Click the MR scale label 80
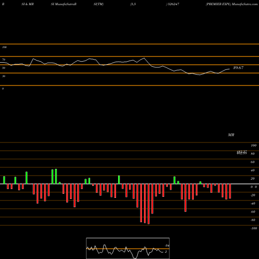 tap(253, 154)
